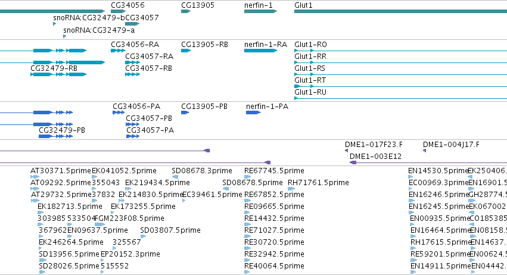
Task: Select the Glut1-RS transcript label
Action: coord(310,68)
